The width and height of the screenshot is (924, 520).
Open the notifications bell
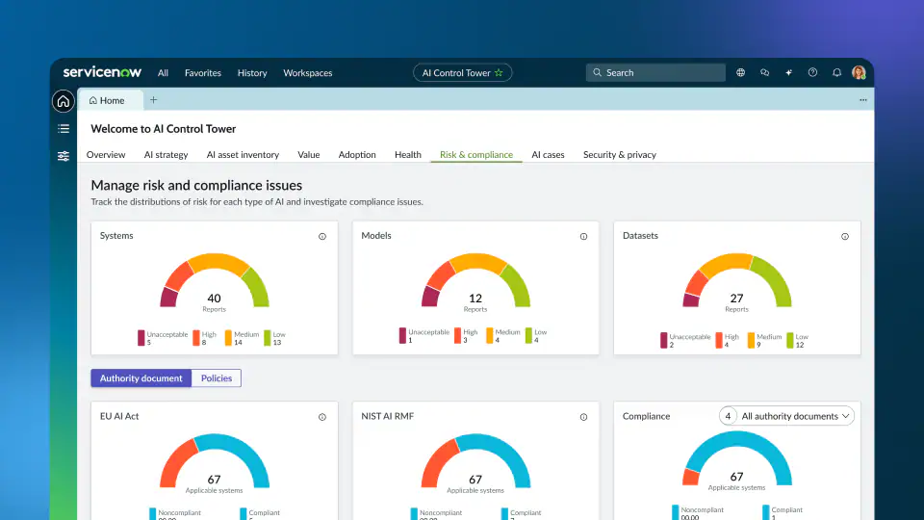coord(836,73)
